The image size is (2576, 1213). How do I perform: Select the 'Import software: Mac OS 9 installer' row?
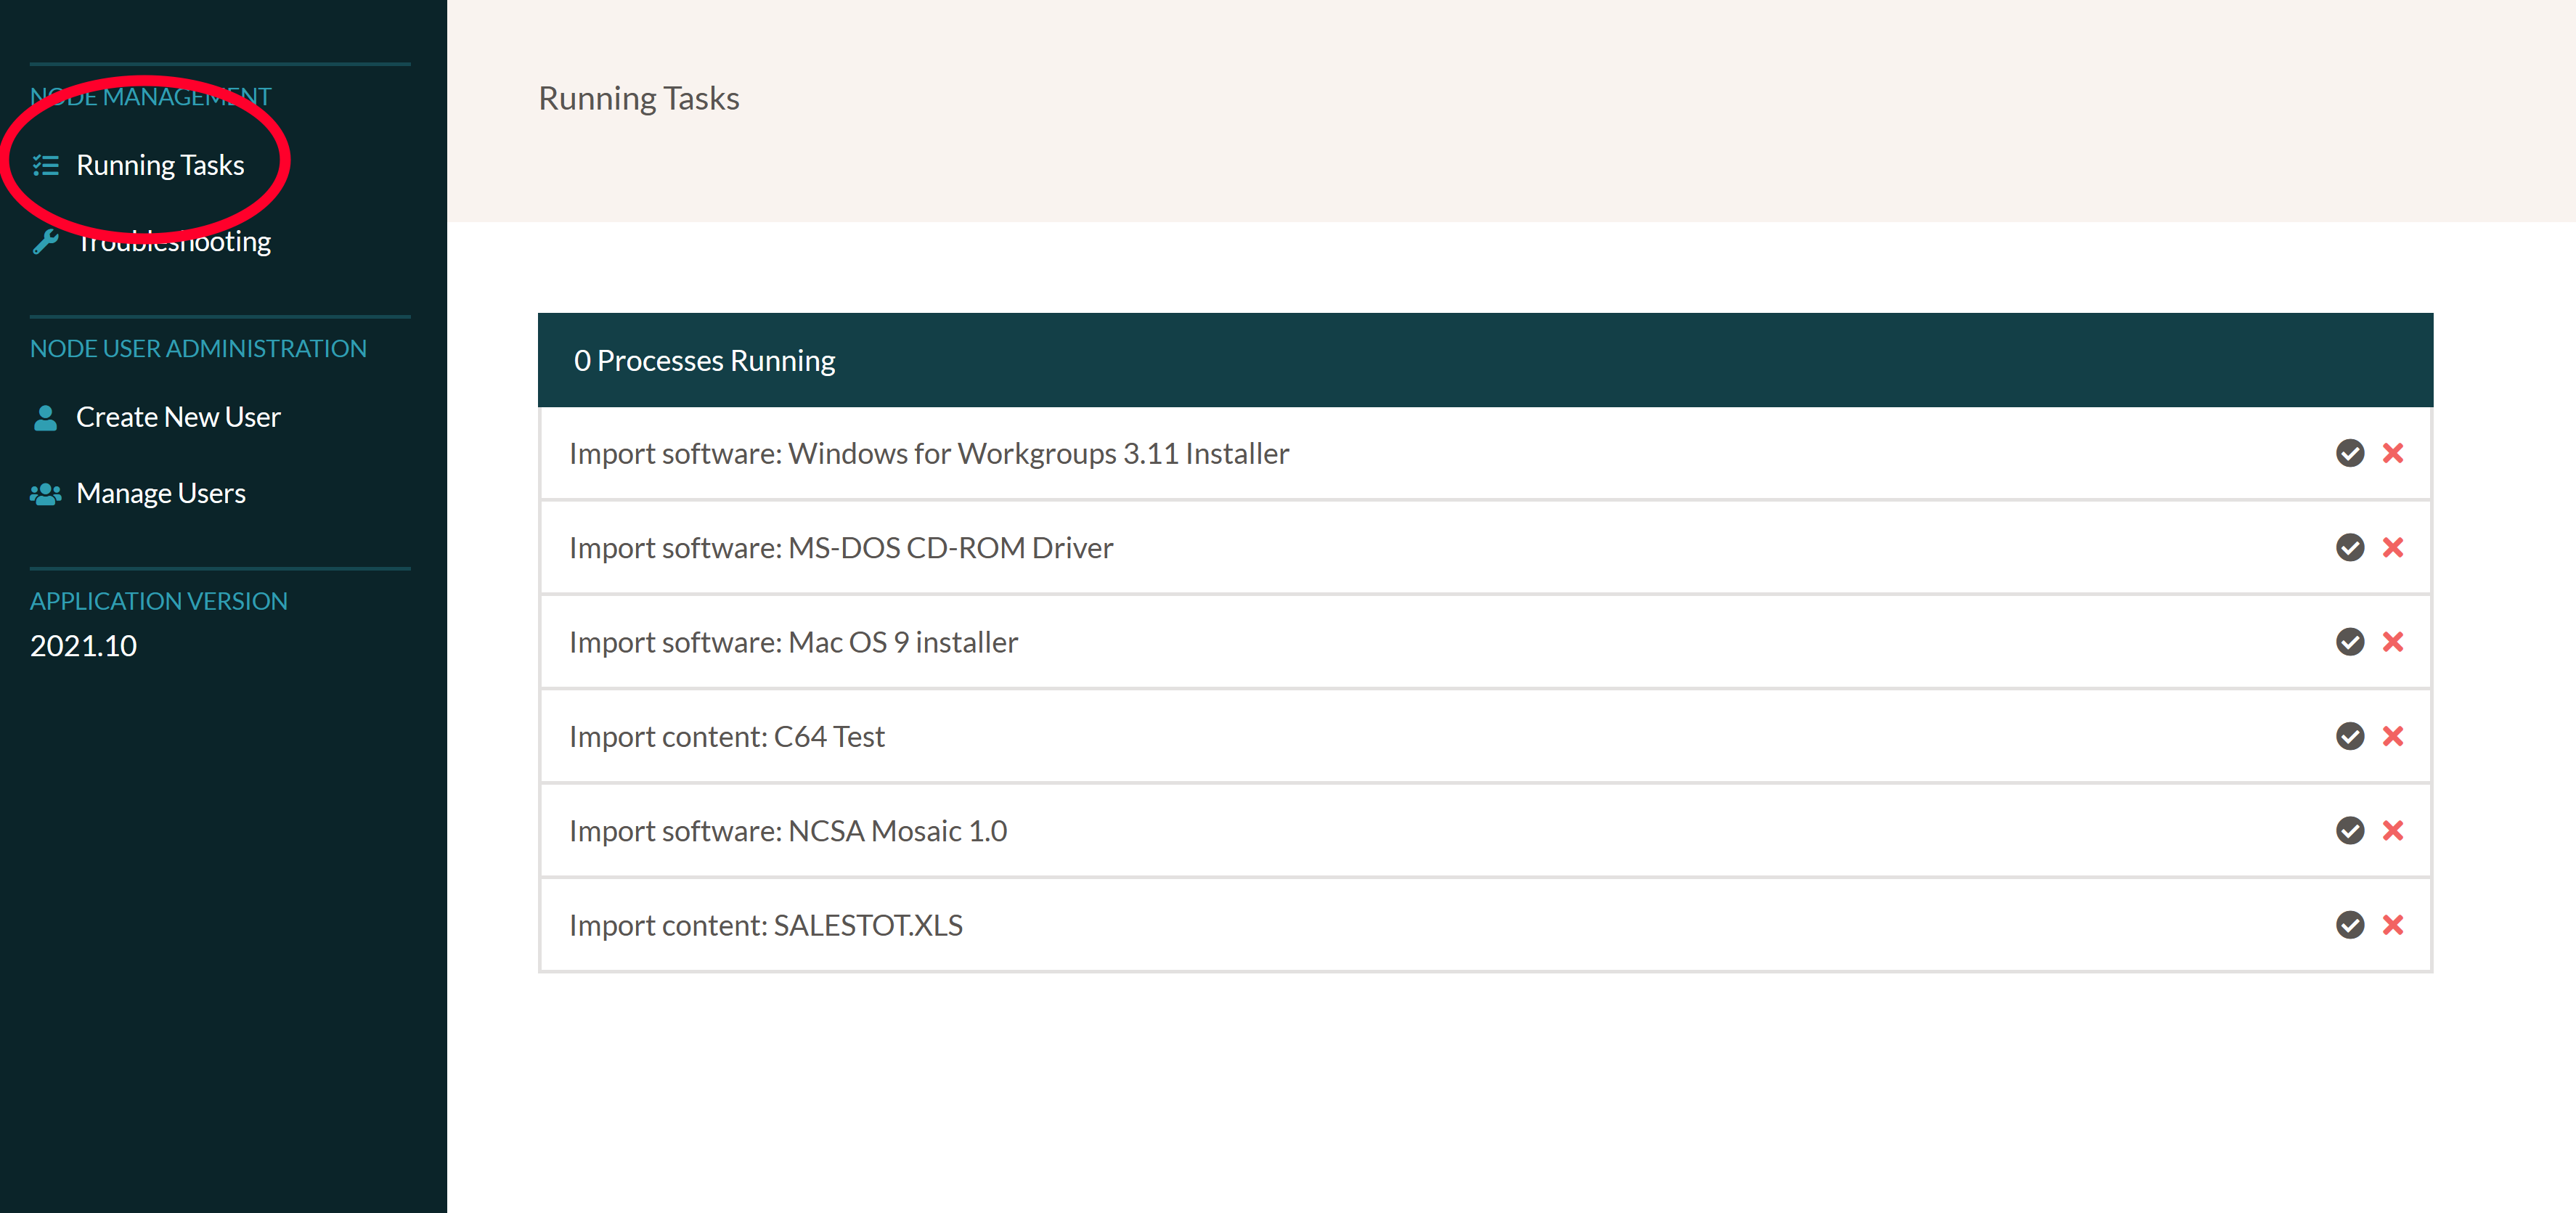[x=1485, y=642]
